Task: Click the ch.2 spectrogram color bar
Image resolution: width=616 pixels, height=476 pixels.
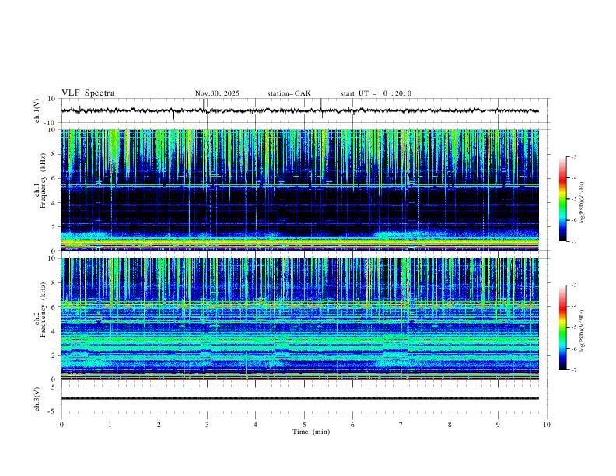Action: tap(563, 327)
